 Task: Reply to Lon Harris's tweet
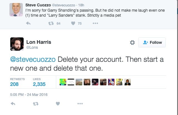click(x=13, y=104)
